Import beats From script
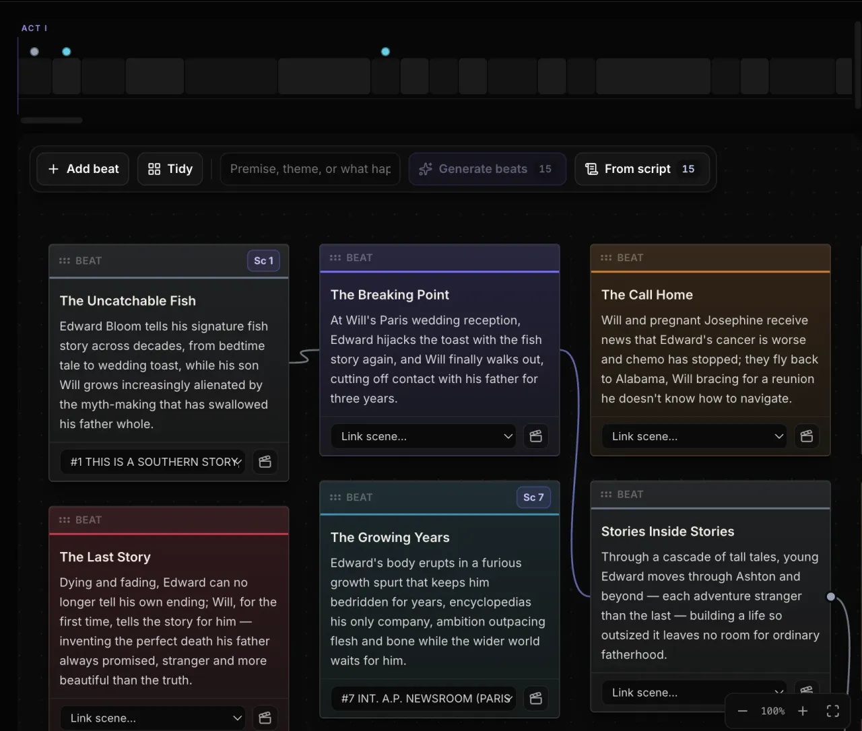 click(642, 169)
